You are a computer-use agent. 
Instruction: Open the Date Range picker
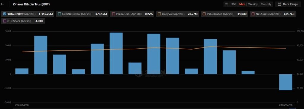click(x=288, y=4)
